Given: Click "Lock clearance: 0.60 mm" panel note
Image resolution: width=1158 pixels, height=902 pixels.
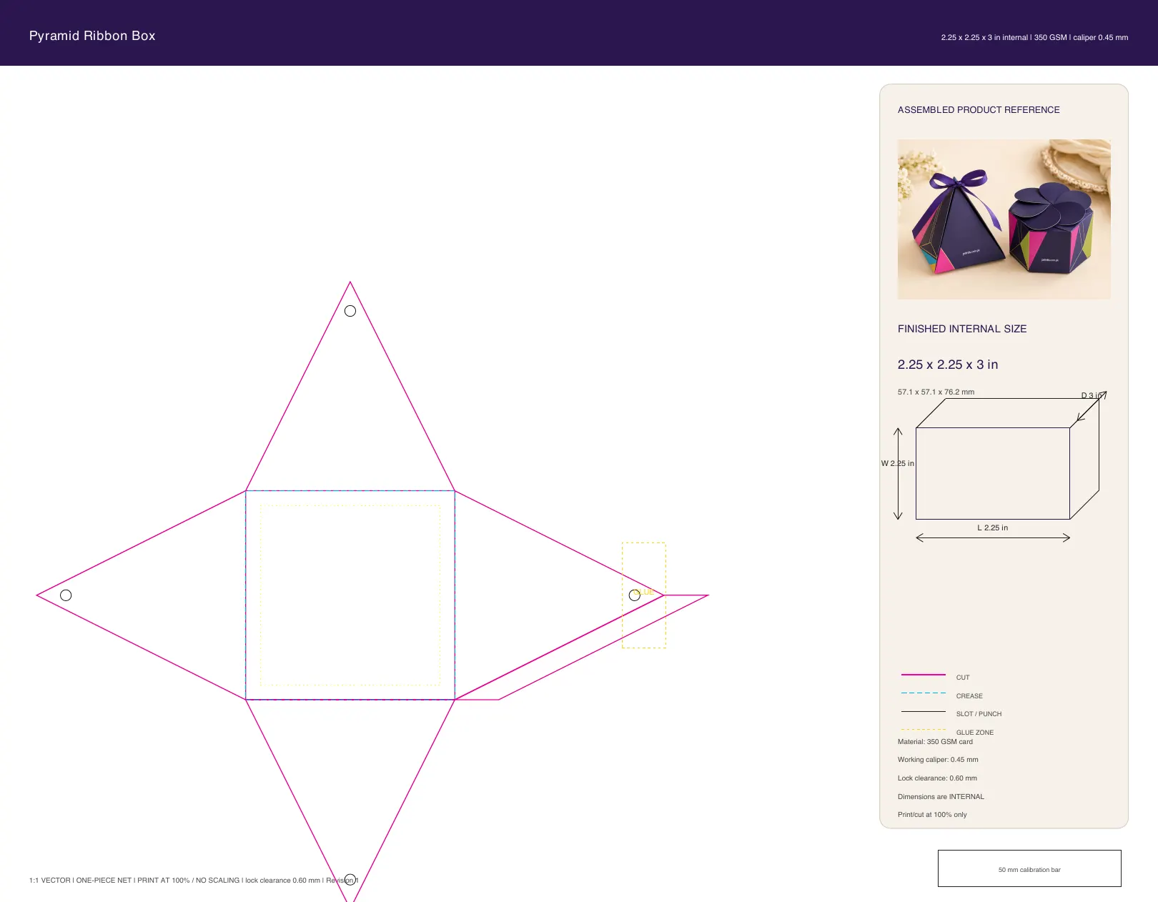Looking at the screenshot, I should click(x=937, y=778).
